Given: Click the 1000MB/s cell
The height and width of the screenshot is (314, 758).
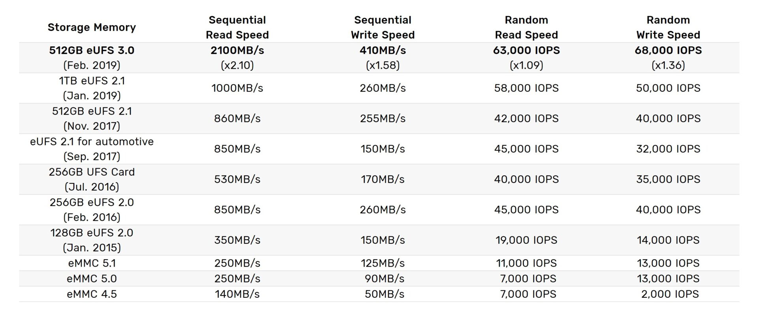Looking at the screenshot, I should [x=237, y=88].
